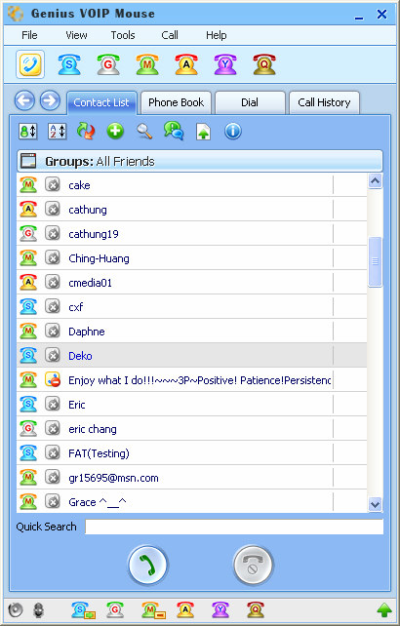Click the 'G' status icon in bottom bar
The height and width of the screenshot is (626, 400).
pos(115,609)
